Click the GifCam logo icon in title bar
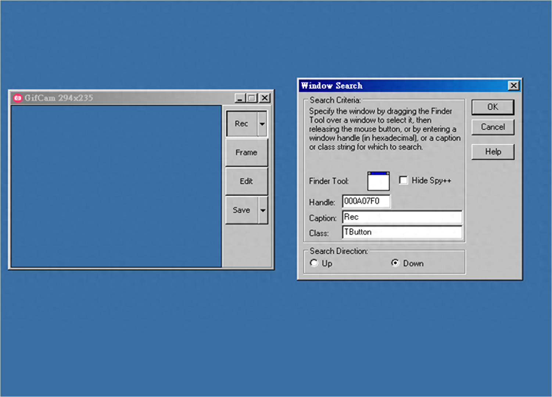Viewport: 552px width, 397px height. (x=18, y=98)
